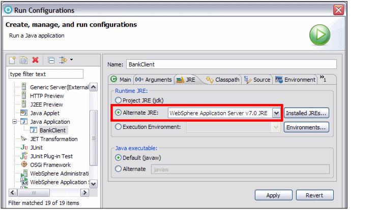Collapse the Java Application tree node

[15, 122]
